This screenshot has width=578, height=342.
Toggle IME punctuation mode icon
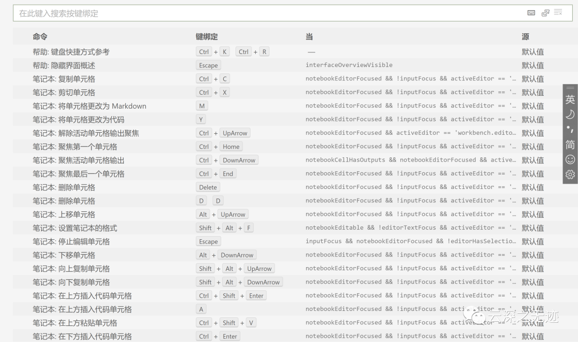[x=570, y=130]
